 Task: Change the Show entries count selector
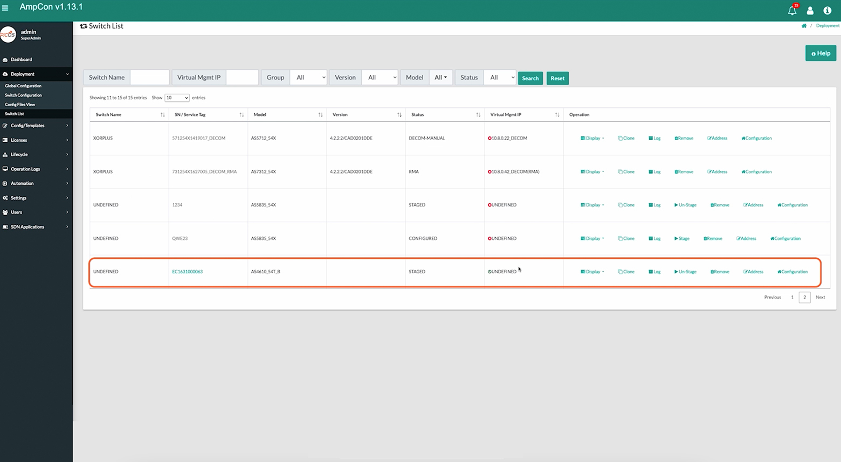pos(177,98)
